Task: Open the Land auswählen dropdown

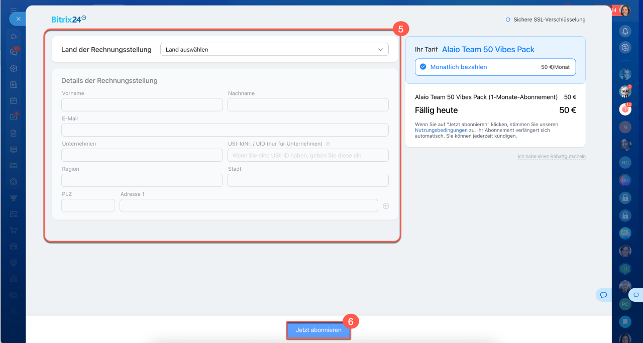Action: pos(274,50)
